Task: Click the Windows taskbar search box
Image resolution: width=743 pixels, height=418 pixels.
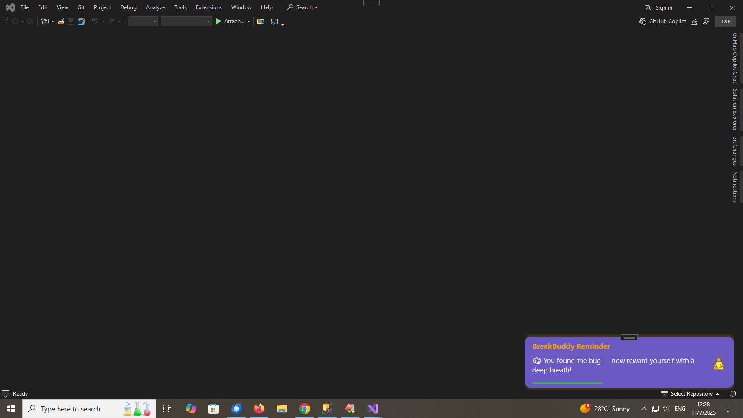Action: [89, 409]
